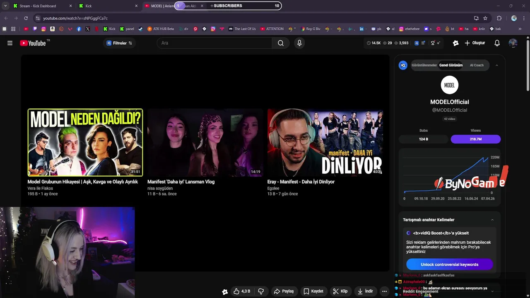530x298 pixels.
Task: Click the vidIQ logo in side panel
Action: click(x=403, y=65)
